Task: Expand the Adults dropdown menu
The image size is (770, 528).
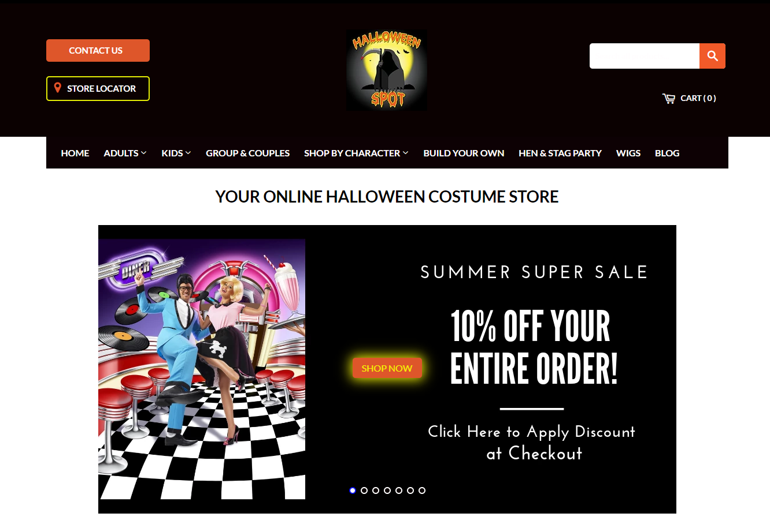Action: (x=125, y=153)
